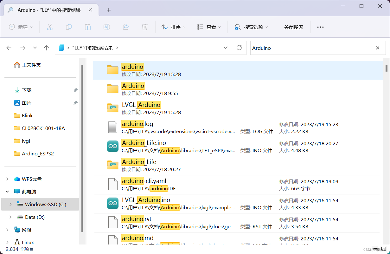Screen dimensions: 390x254
Task: Expand the WPS云盘 tree node
Action: [x=7, y=179]
